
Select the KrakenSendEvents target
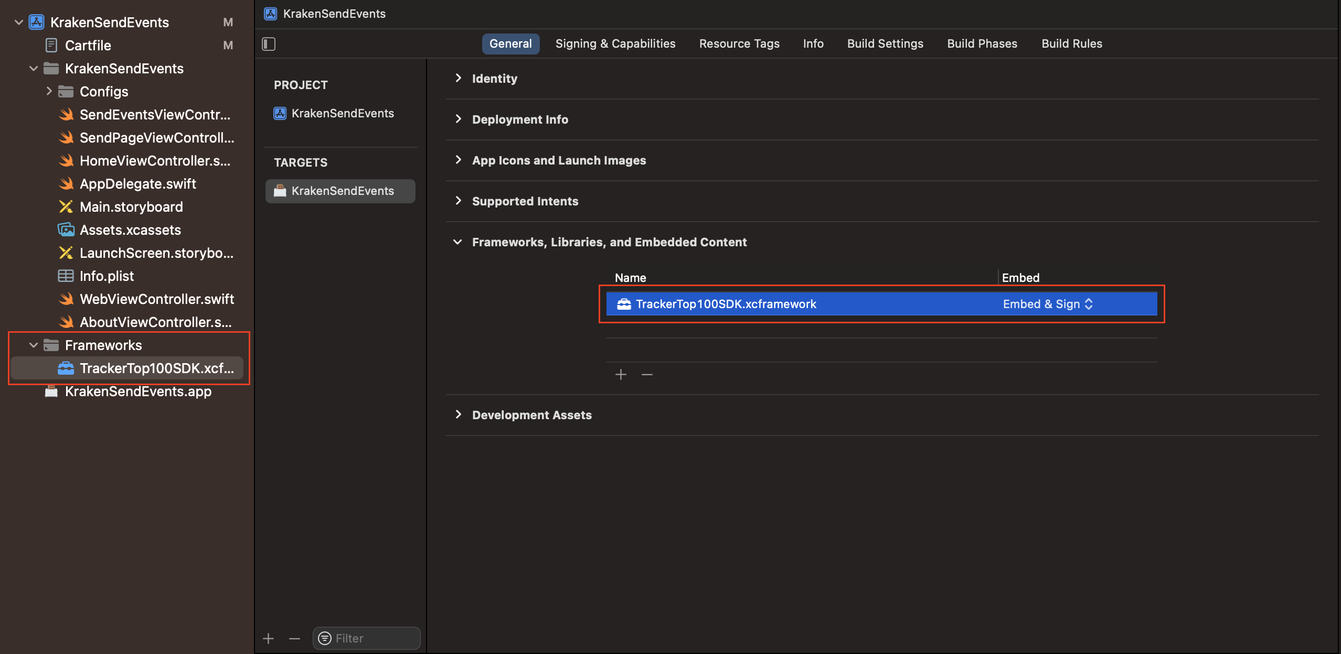tap(342, 191)
